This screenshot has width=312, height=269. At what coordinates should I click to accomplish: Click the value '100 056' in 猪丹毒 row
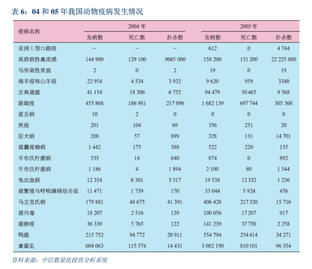click(213, 213)
